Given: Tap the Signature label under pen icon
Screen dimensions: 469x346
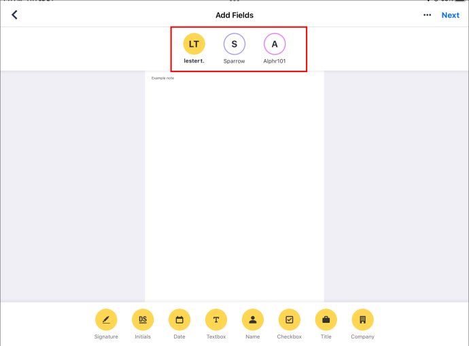Looking at the screenshot, I should tap(106, 336).
